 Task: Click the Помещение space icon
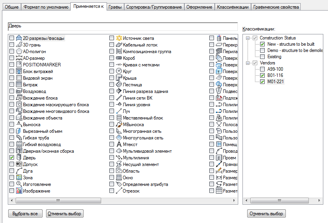coord(219,145)
